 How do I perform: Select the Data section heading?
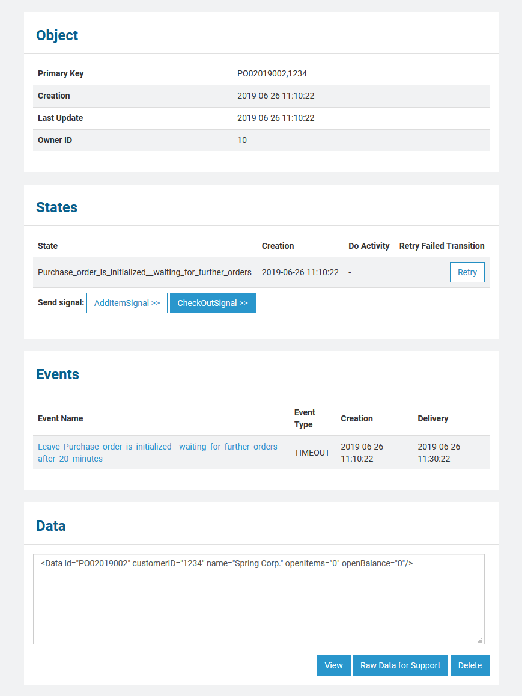[x=50, y=525]
